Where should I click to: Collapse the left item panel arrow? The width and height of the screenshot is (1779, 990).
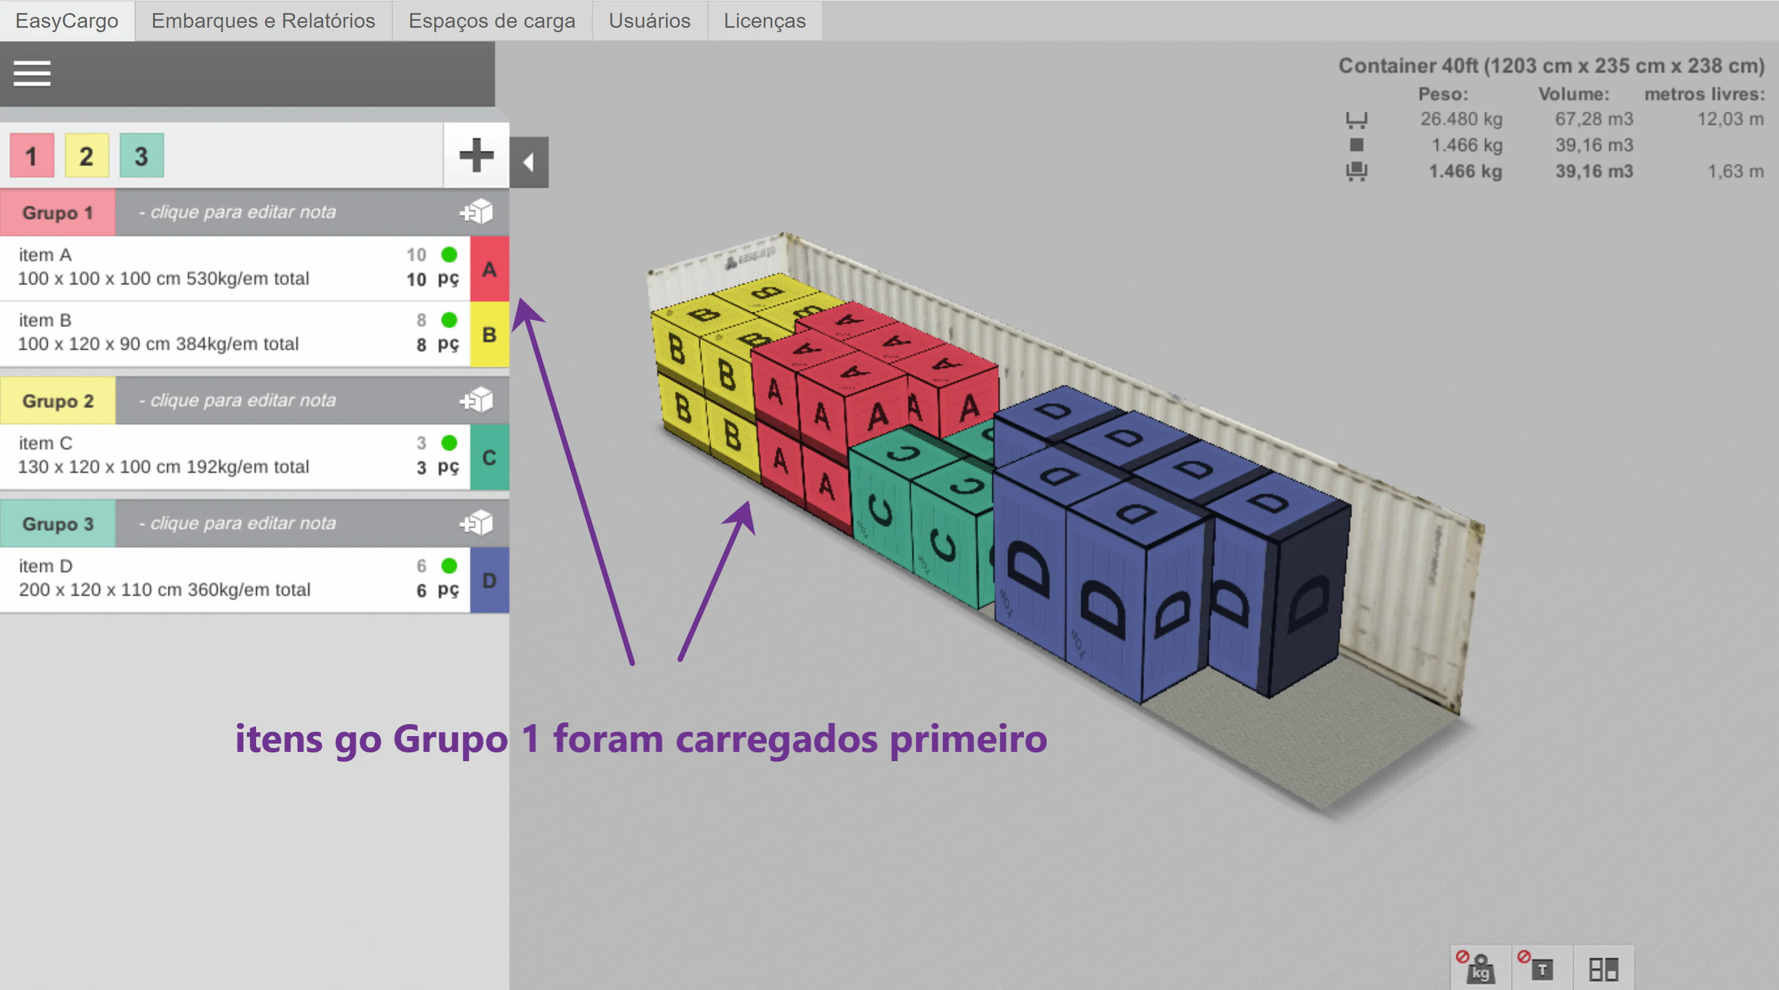point(529,163)
